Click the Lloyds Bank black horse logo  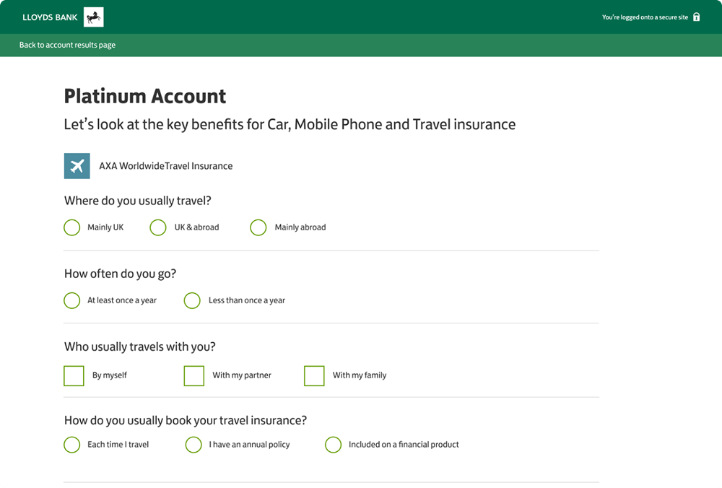(x=94, y=17)
